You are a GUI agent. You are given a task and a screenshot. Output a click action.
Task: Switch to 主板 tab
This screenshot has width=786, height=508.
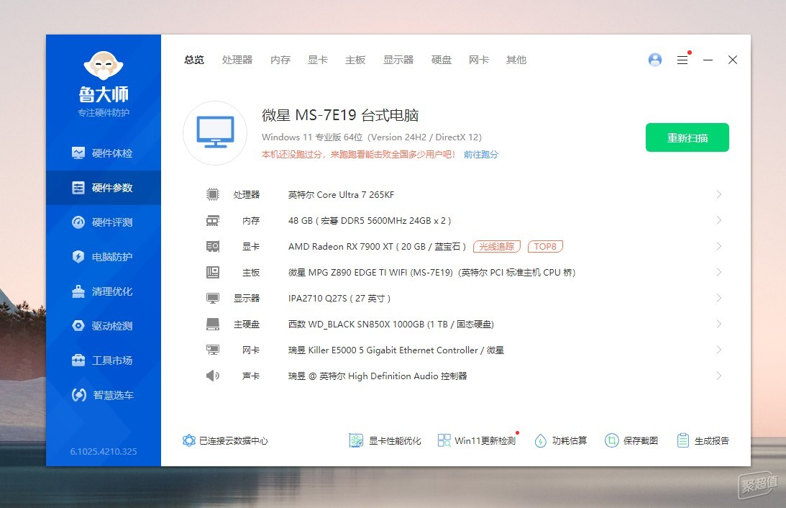[x=355, y=60]
